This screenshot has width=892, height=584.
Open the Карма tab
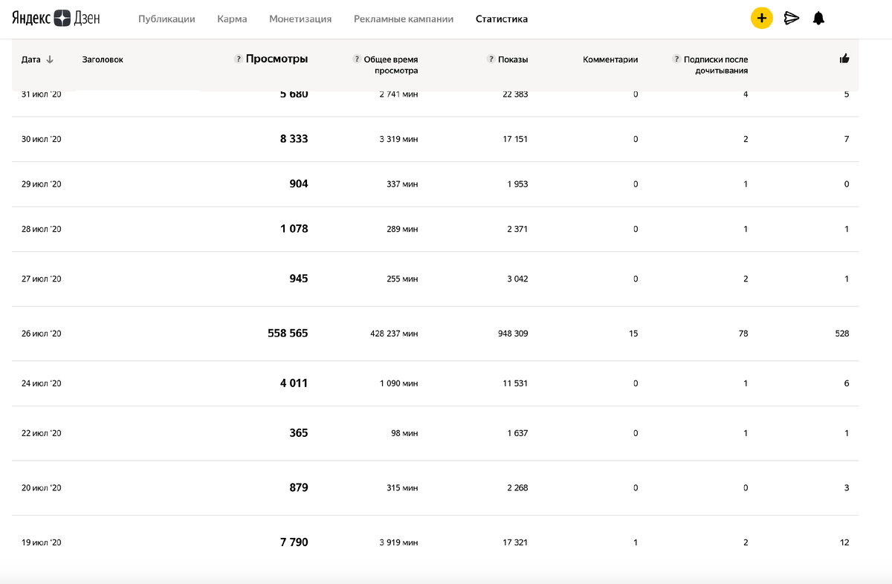[x=231, y=19]
